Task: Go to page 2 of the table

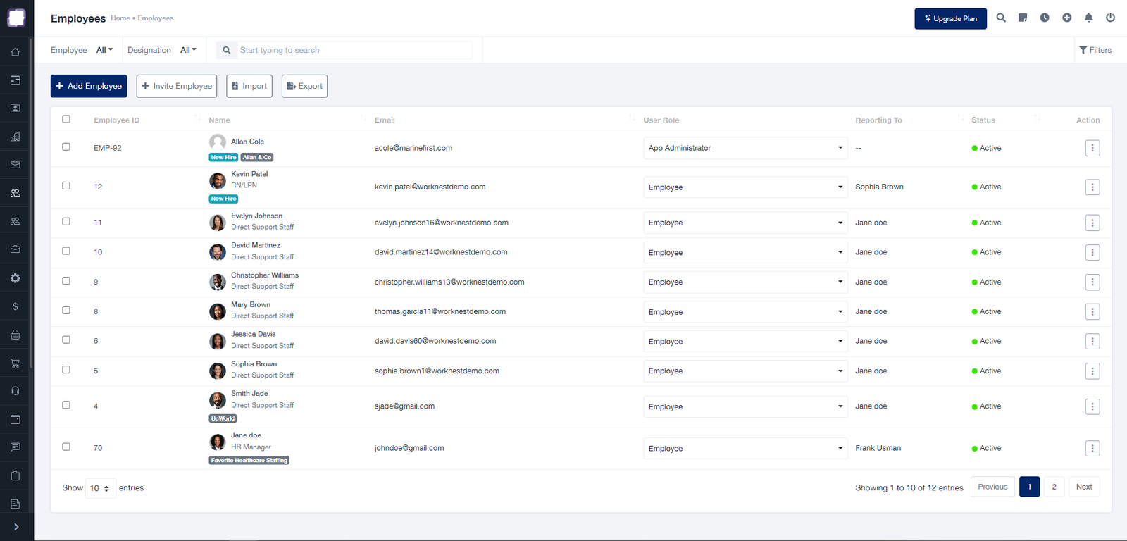Action: click(1054, 487)
